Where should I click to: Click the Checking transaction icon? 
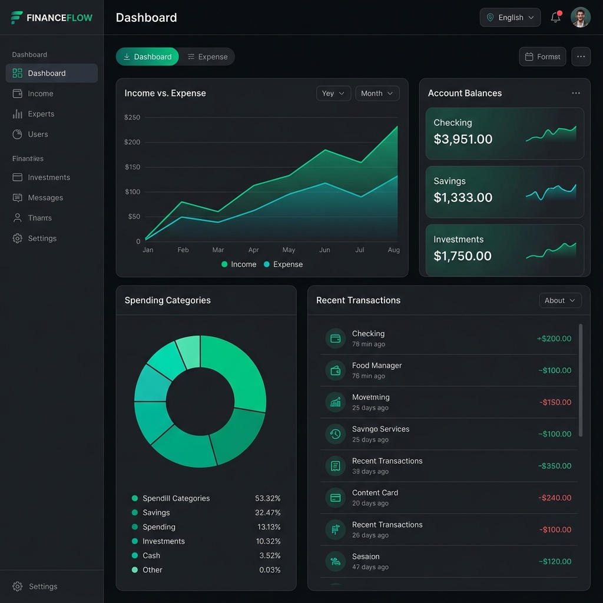[335, 338]
